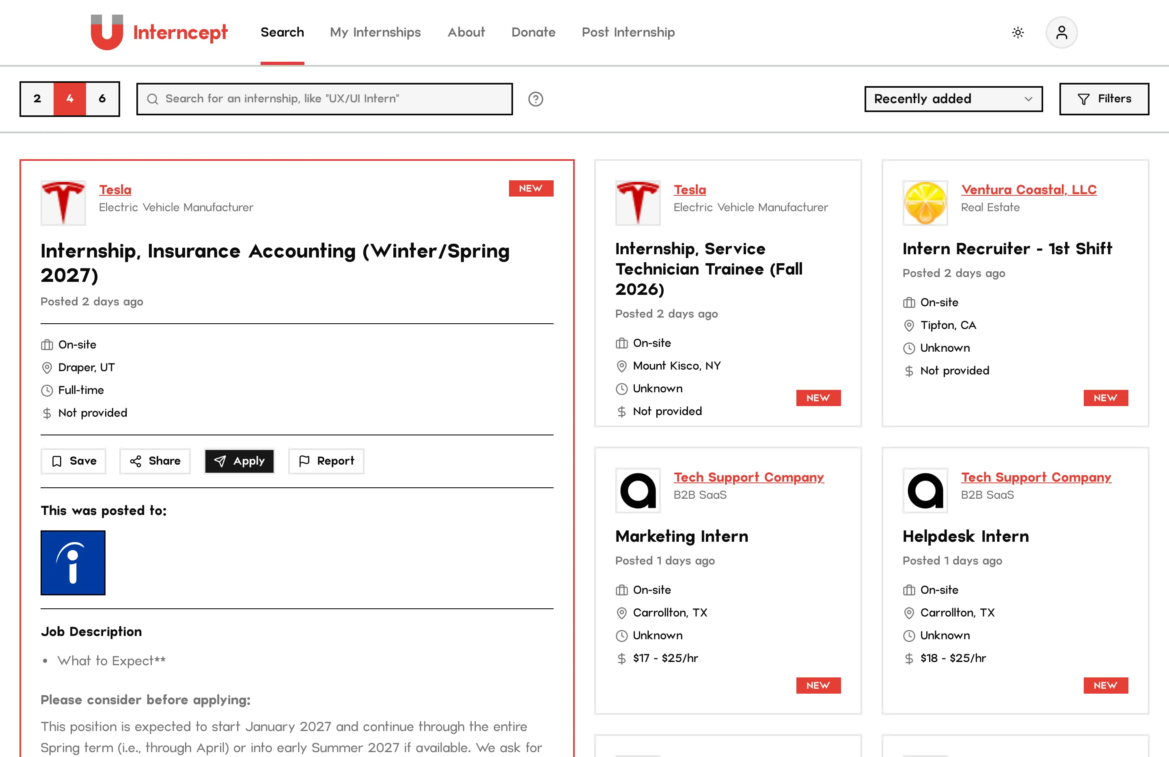The image size is (1169, 757).
Task: Report the Insurance Accounting internship
Action: pos(326,461)
